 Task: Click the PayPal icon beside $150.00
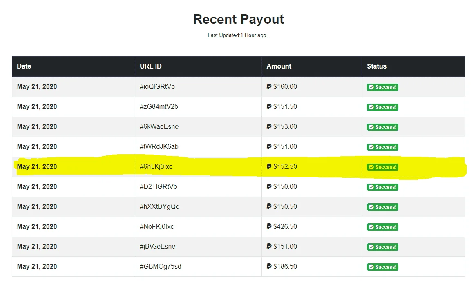pos(269,187)
